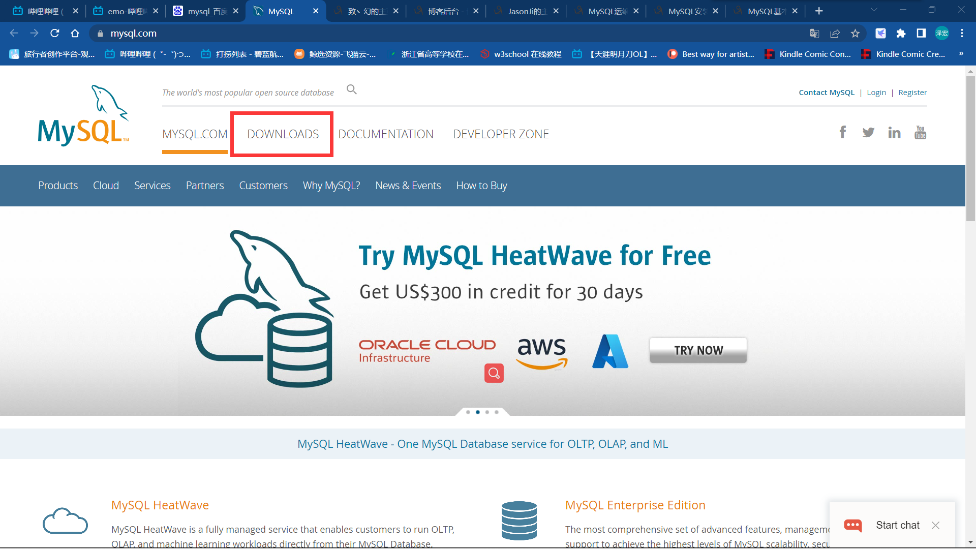Open the Partners menu
The height and width of the screenshot is (549, 976).
pos(205,186)
